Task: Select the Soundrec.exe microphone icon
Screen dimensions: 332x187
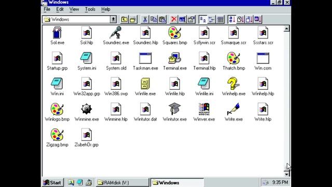Action: click(116, 32)
